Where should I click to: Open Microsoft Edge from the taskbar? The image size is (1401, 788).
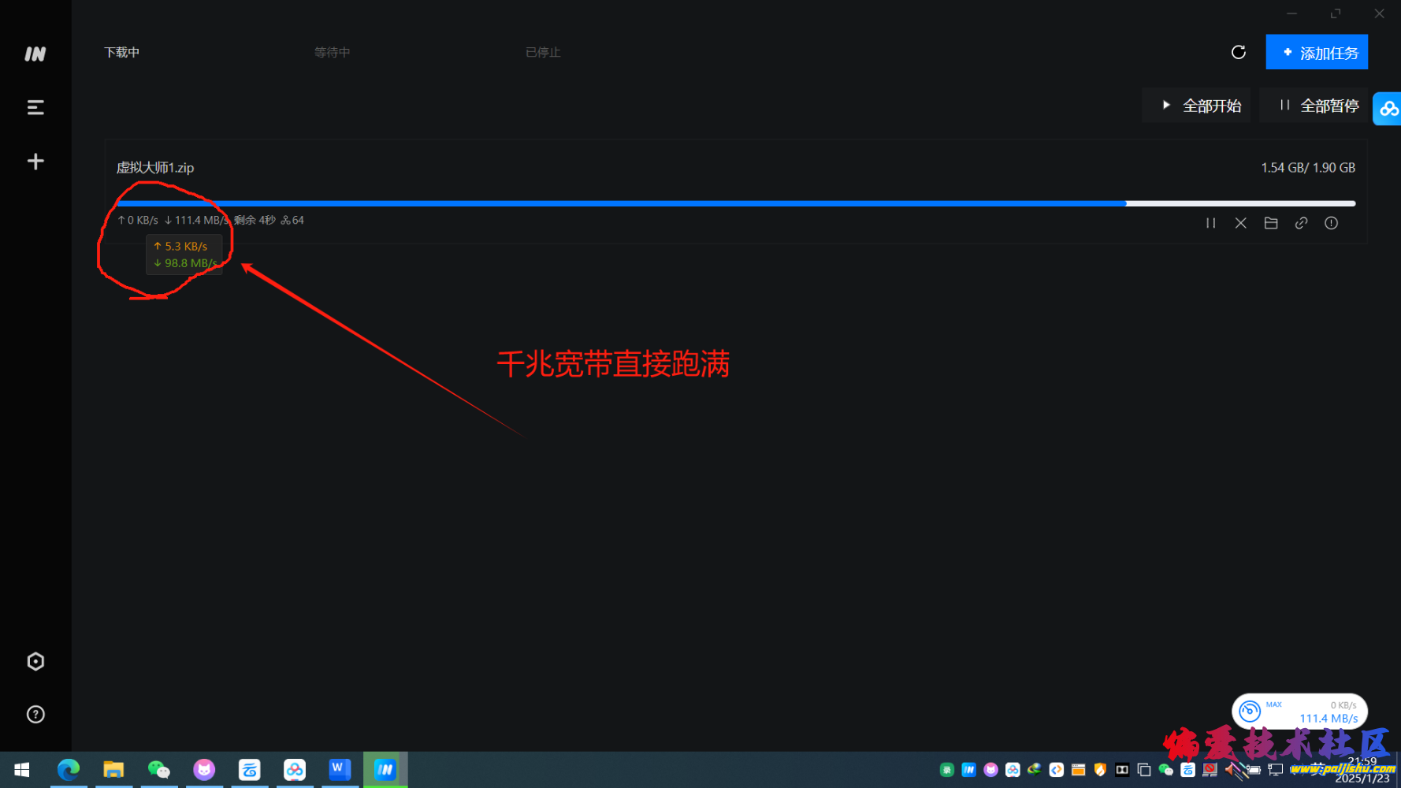[x=69, y=769]
